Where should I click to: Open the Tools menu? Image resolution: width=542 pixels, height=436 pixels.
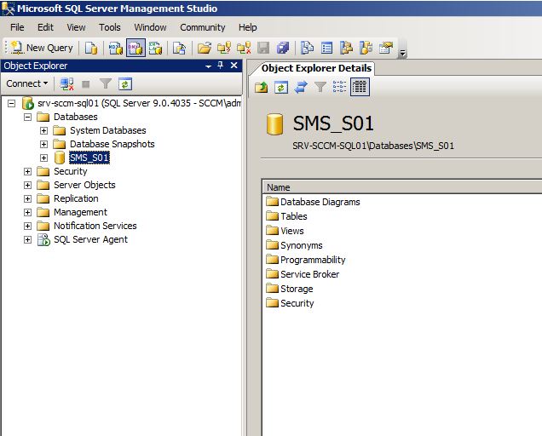pyautogui.click(x=110, y=27)
